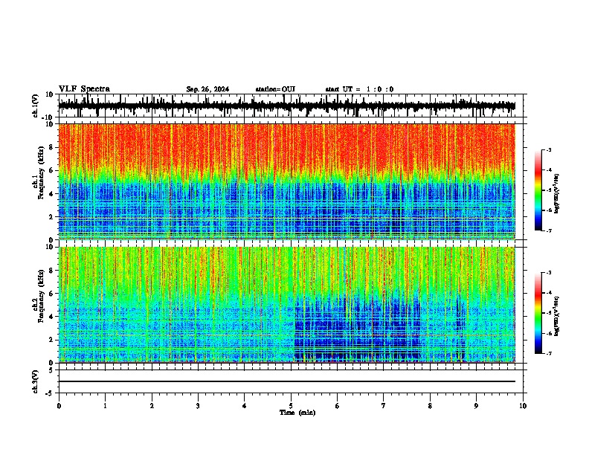Image resolution: width=589 pixels, height=455 pixels.
Task: Click the date 'Sep. 26, 2024'
Action: (x=207, y=89)
